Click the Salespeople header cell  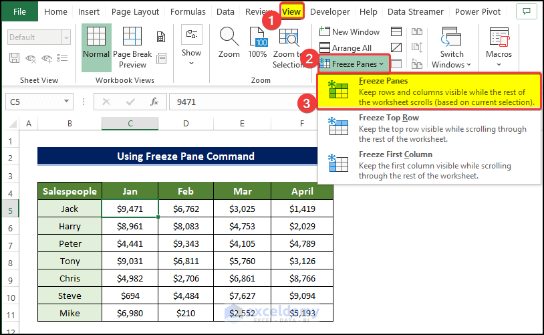coord(70,191)
